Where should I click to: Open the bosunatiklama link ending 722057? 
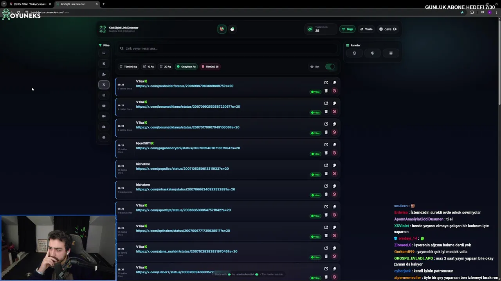188,107
